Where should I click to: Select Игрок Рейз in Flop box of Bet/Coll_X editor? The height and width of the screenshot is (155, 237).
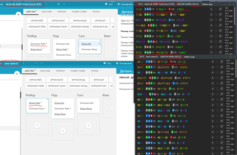click(62, 49)
